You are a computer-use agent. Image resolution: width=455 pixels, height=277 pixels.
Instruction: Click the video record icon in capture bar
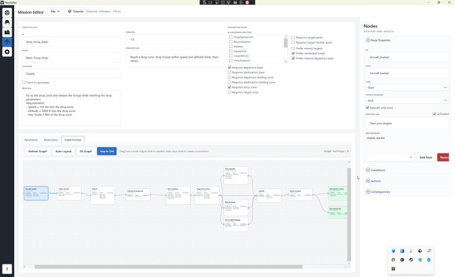click(x=211, y=2)
